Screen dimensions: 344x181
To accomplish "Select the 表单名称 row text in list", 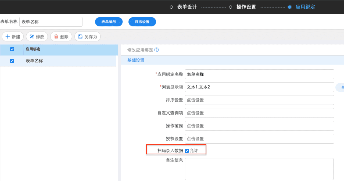I will click(34, 61).
